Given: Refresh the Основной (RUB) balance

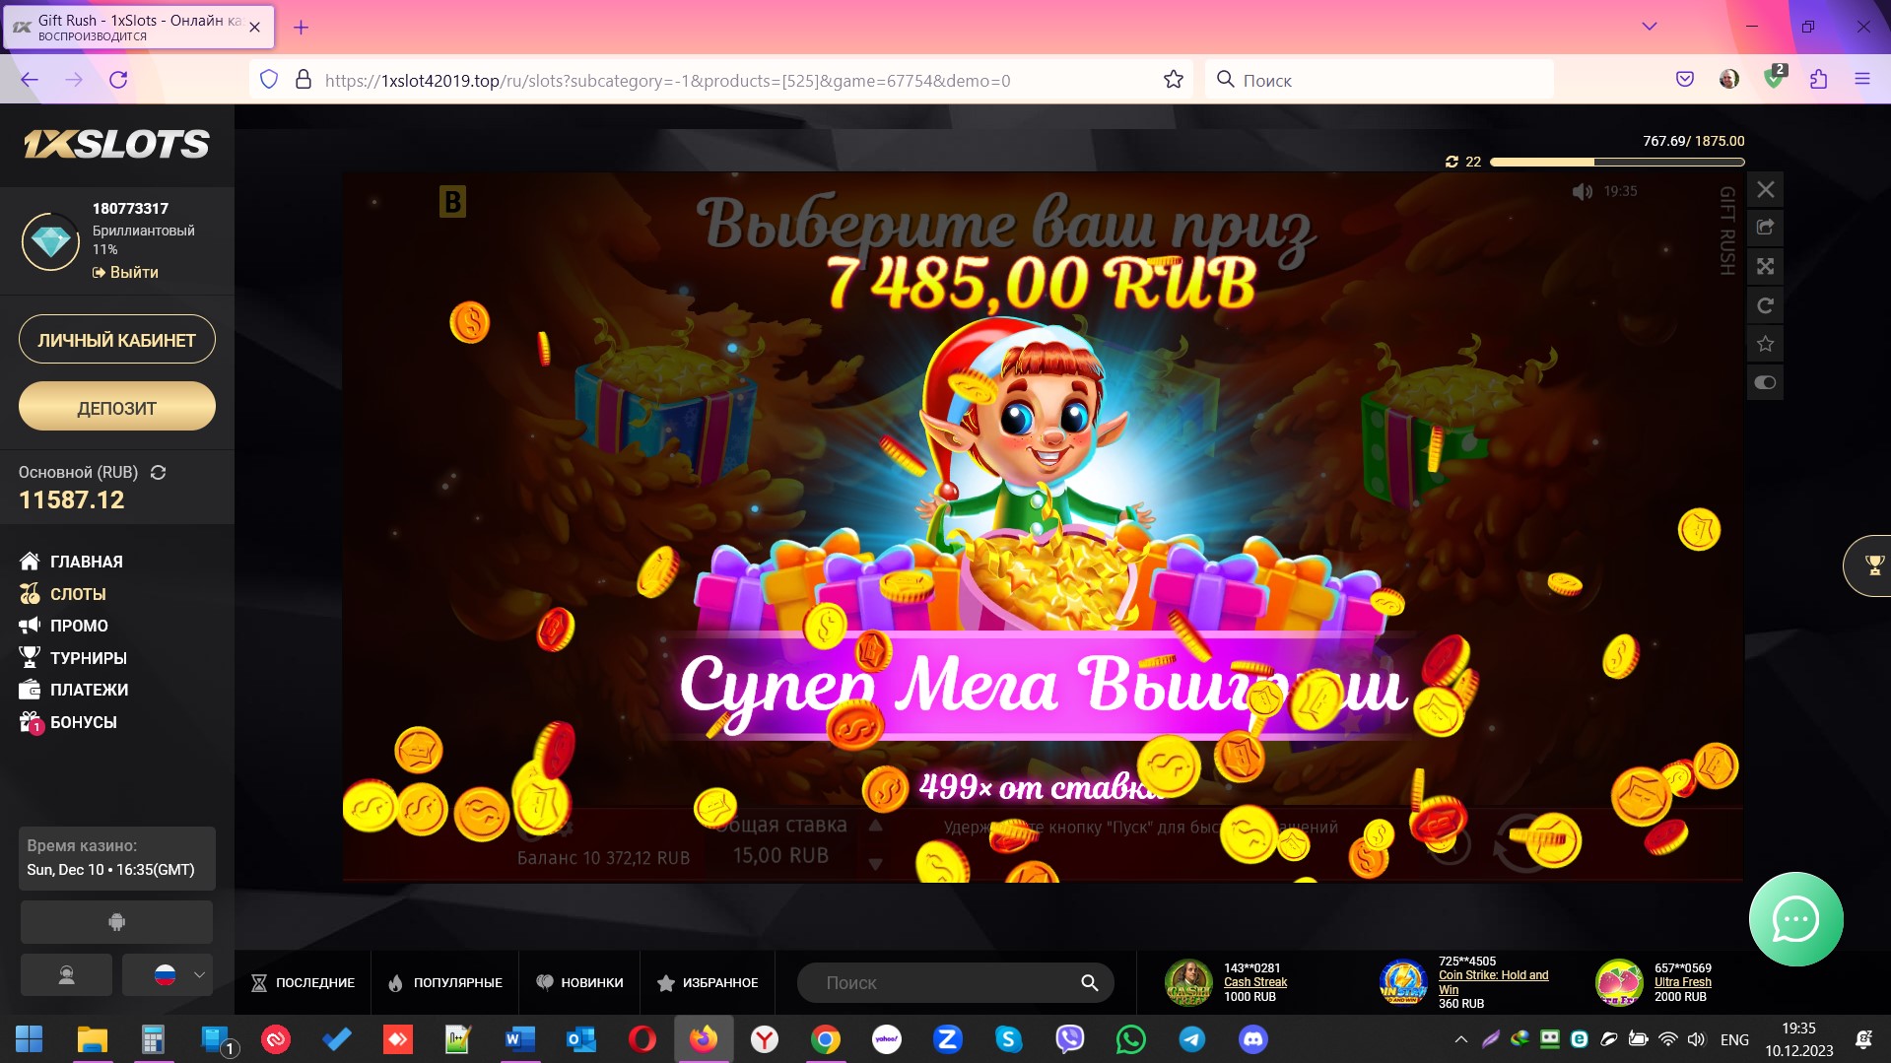Looking at the screenshot, I should 158,473.
